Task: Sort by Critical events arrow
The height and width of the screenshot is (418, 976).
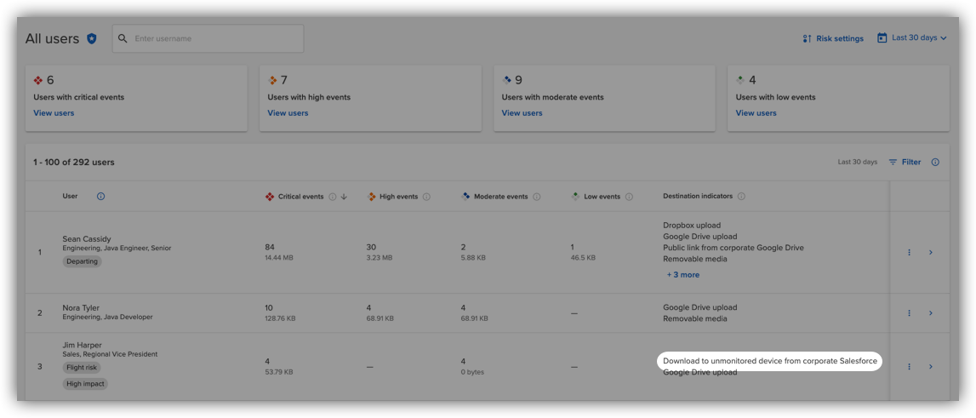Action: (x=344, y=197)
